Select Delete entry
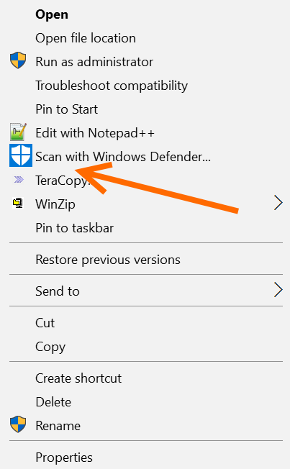This screenshot has width=290, height=469. 53,402
